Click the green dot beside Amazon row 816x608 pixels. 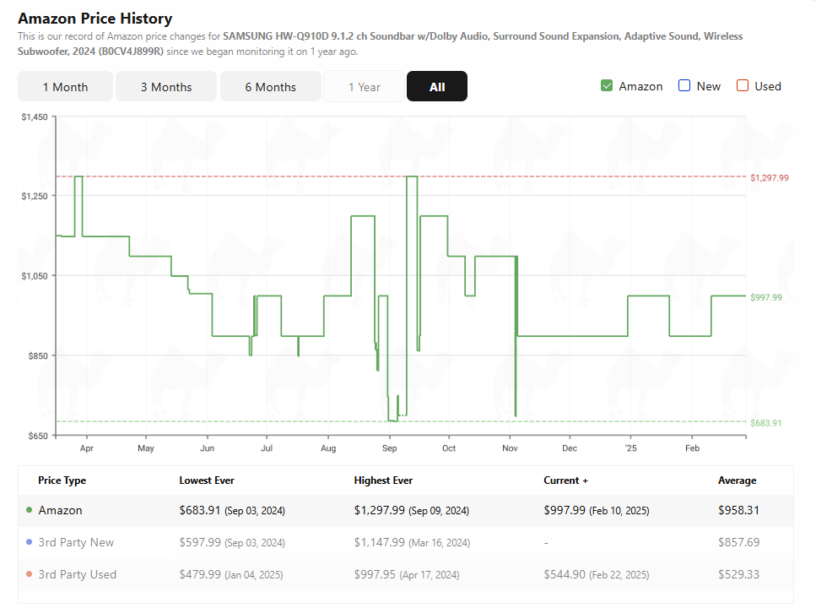pos(30,510)
